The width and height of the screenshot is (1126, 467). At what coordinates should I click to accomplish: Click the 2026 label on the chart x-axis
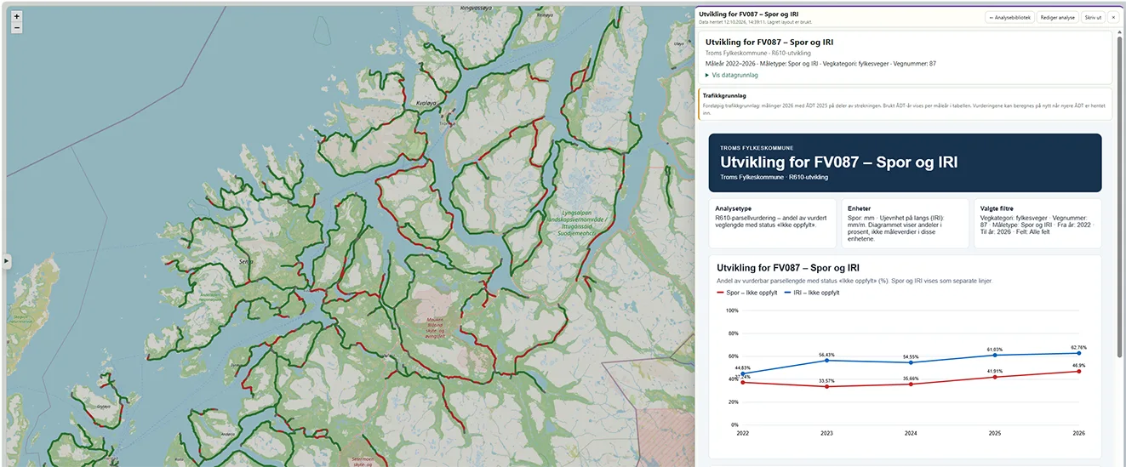pyautogui.click(x=1079, y=433)
